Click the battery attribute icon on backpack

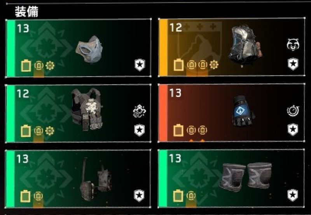point(178,65)
